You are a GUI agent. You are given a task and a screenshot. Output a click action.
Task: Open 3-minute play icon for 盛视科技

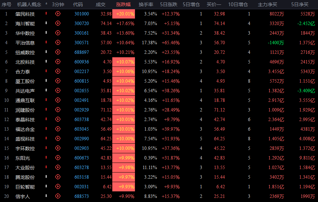58,139
